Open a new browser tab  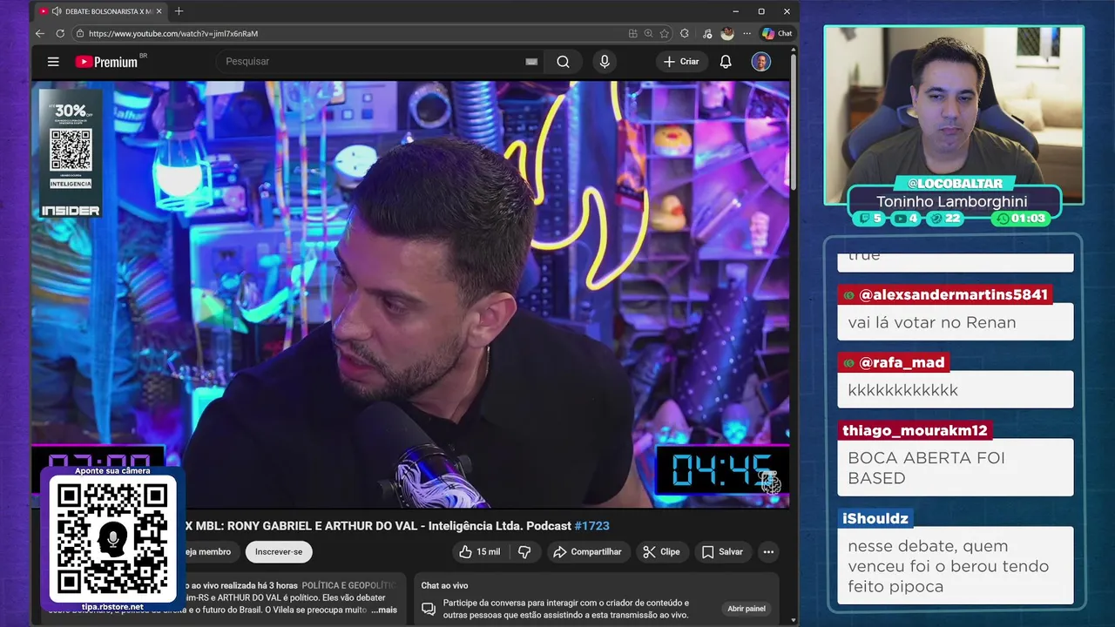[179, 11]
